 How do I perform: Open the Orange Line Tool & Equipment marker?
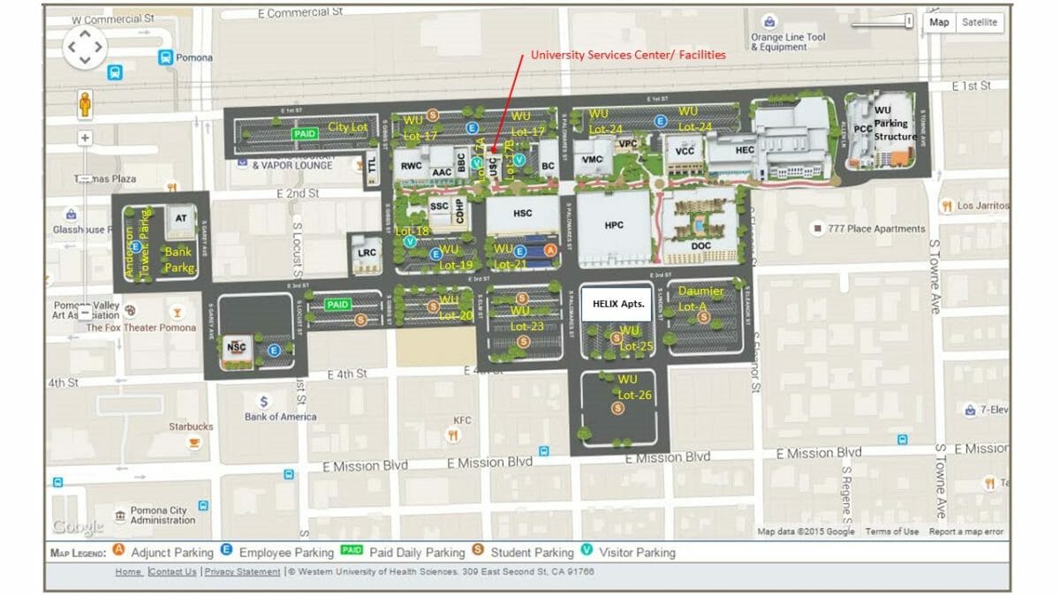pyautogui.click(x=770, y=20)
